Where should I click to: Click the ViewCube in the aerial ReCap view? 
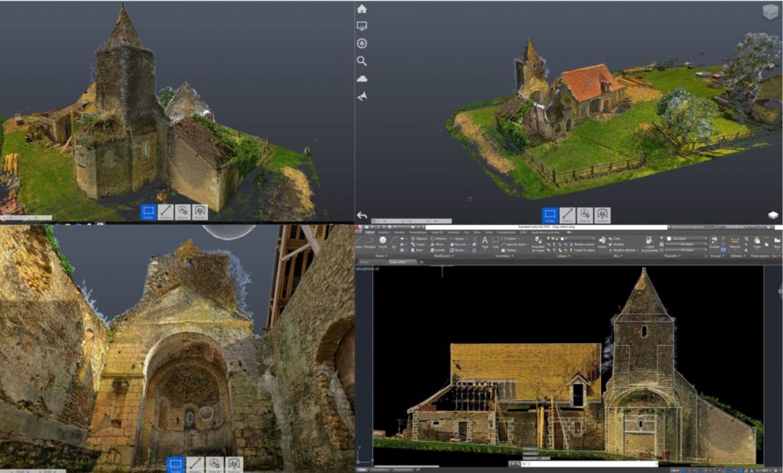click(771, 12)
